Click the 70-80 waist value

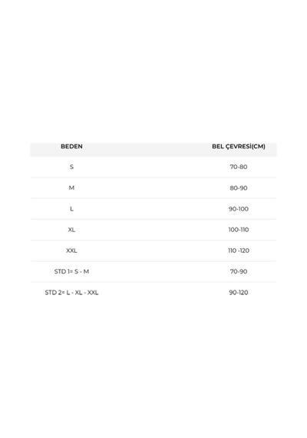[239, 167]
